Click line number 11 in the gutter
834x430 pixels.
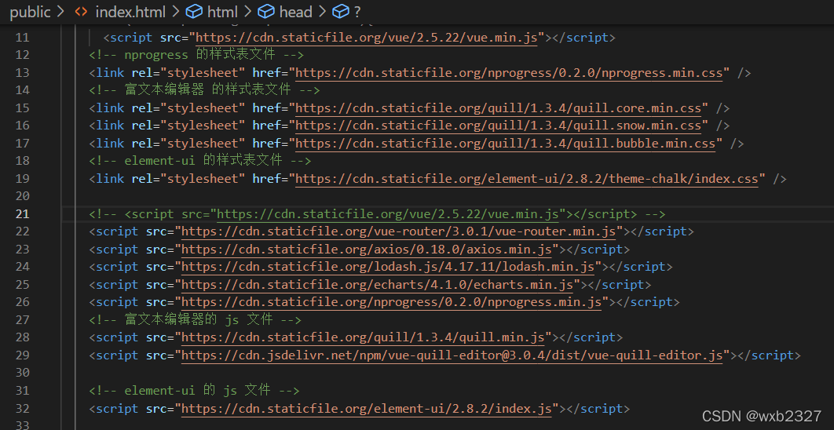[x=22, y=37]
